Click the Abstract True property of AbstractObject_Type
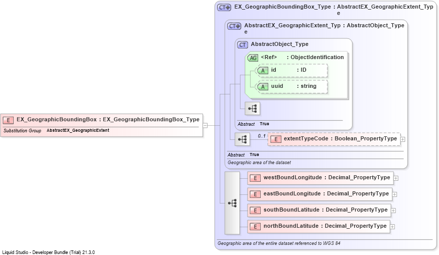Image resolution: width=439 pixels, height=255 pixels. point(254,124)
